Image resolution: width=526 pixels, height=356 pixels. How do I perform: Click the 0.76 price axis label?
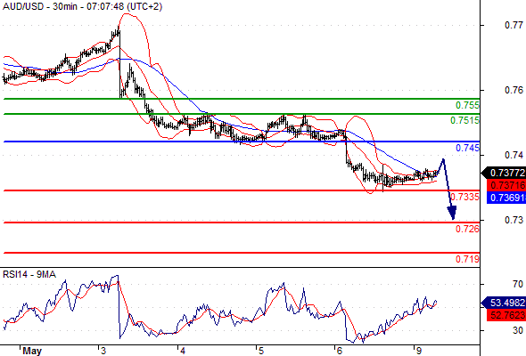pos(514,90)
